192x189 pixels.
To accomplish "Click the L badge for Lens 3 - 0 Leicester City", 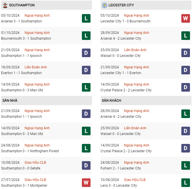I will (x=185, y=183).
